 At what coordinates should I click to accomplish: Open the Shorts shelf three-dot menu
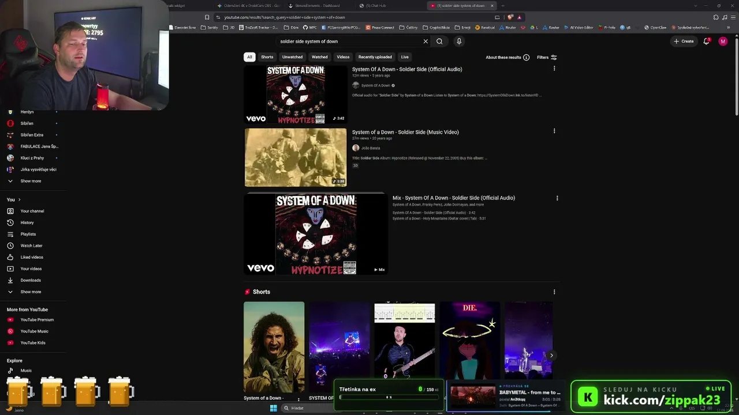point(554,292)
